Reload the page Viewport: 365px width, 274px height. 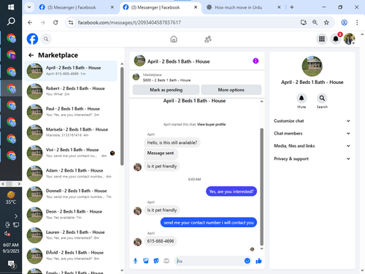(55, 23)
